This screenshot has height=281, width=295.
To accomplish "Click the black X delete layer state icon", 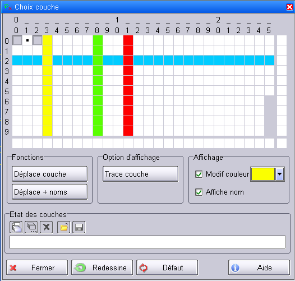I will (47, 227).
